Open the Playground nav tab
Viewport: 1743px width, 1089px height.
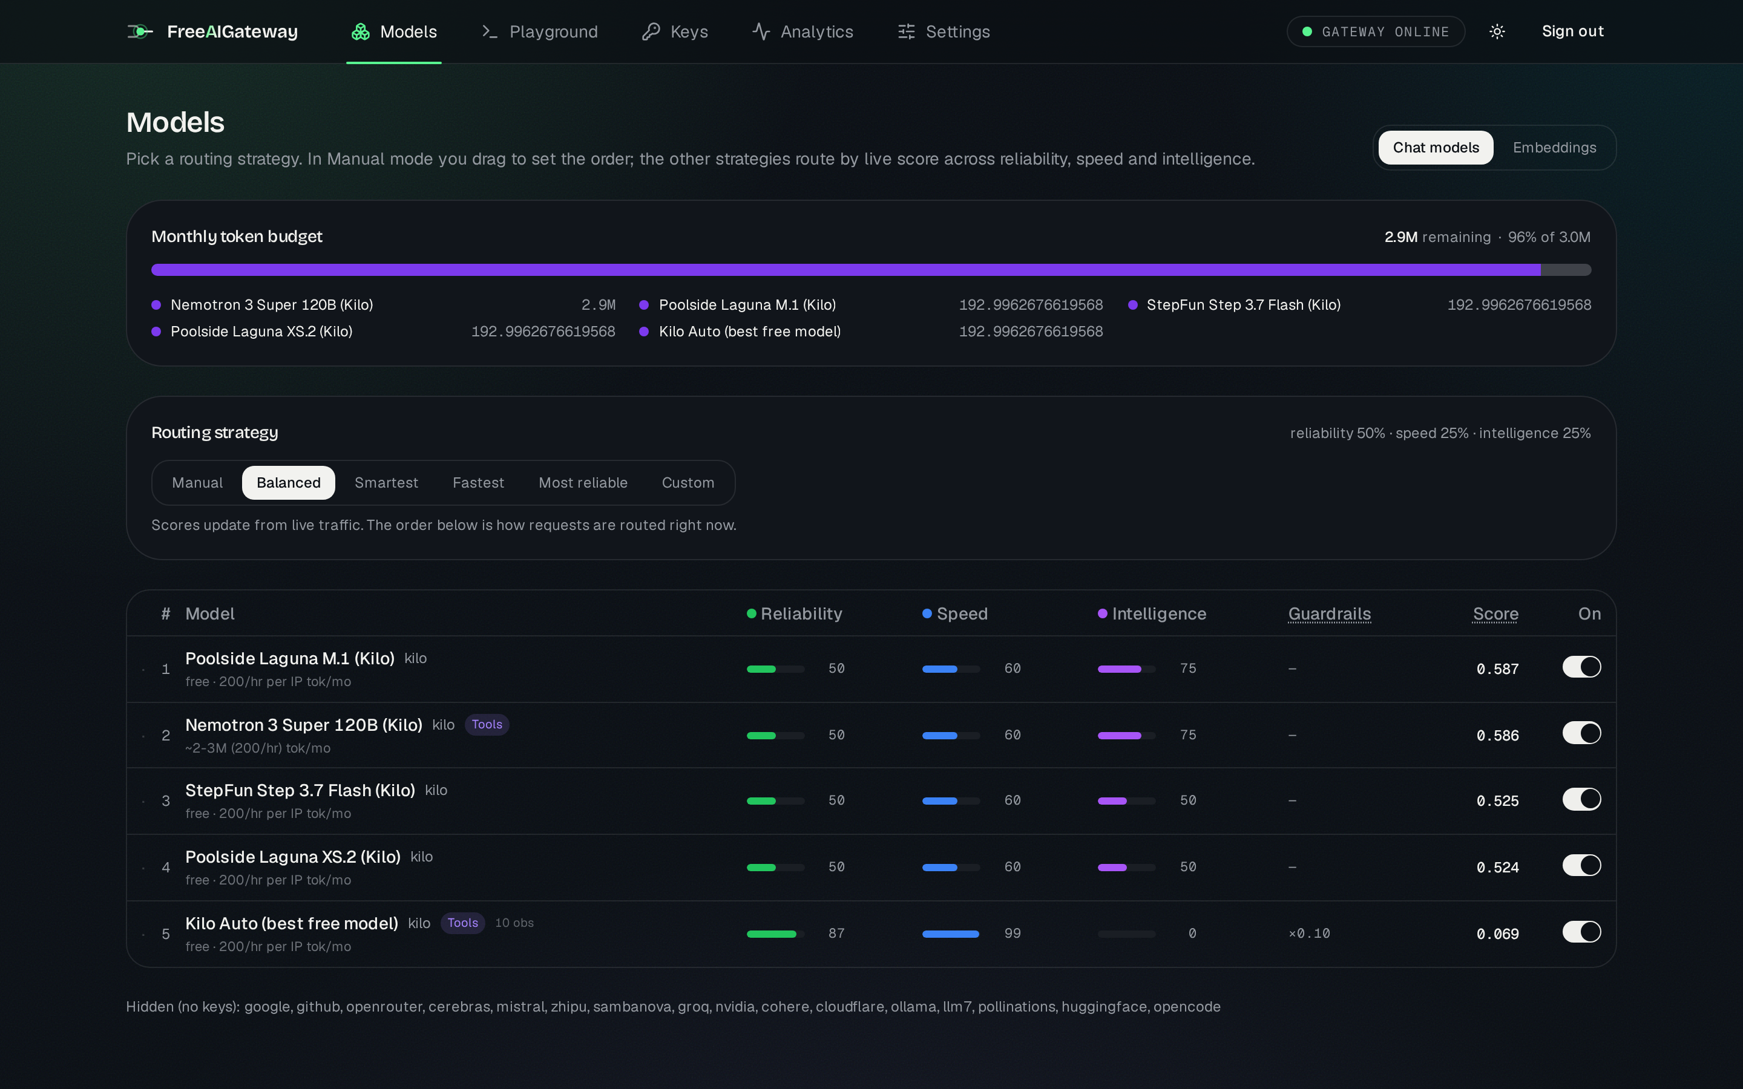(x=539, y=31)
